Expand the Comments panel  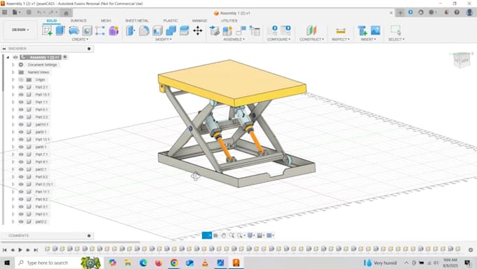(x=89, y=235)
